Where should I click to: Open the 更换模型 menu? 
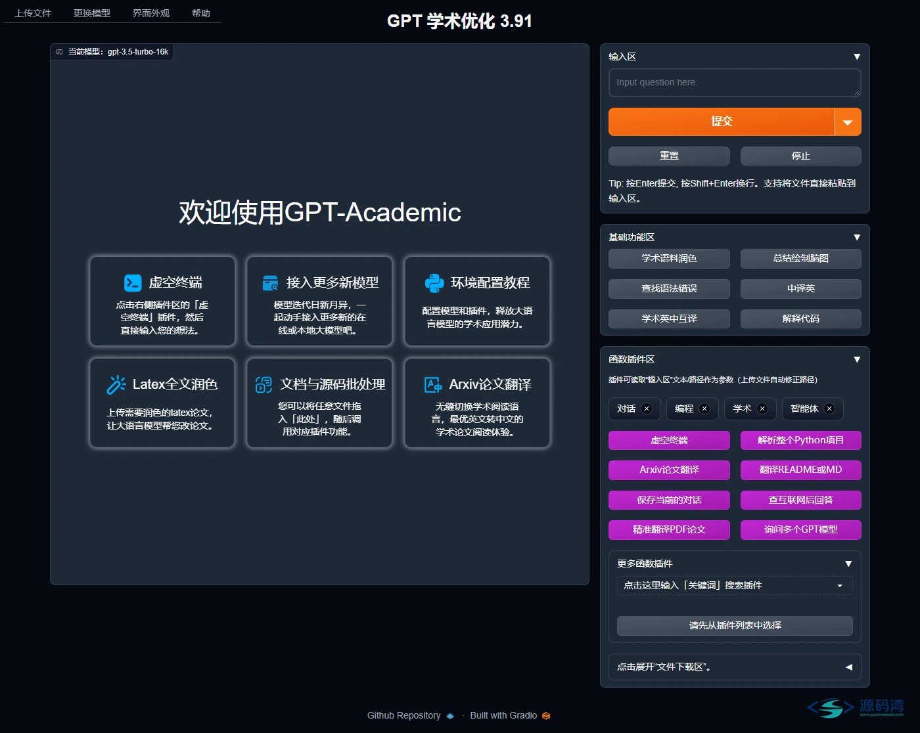coord(92,13)
